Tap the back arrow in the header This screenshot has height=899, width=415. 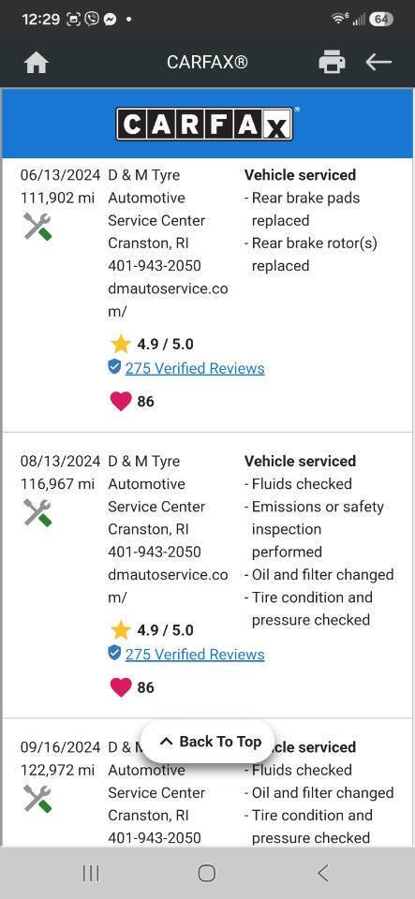[x=378, y=62]
